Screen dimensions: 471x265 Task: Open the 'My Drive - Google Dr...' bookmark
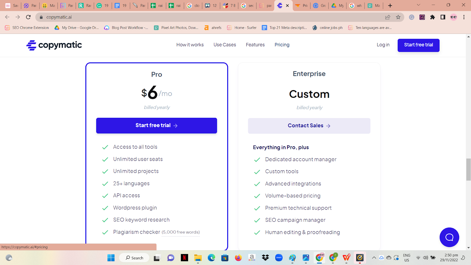coord(77,28)
